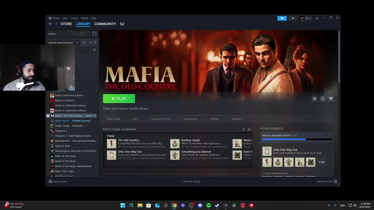
Task: Show previous post-game summary
Action: click(x=238, y=129)
